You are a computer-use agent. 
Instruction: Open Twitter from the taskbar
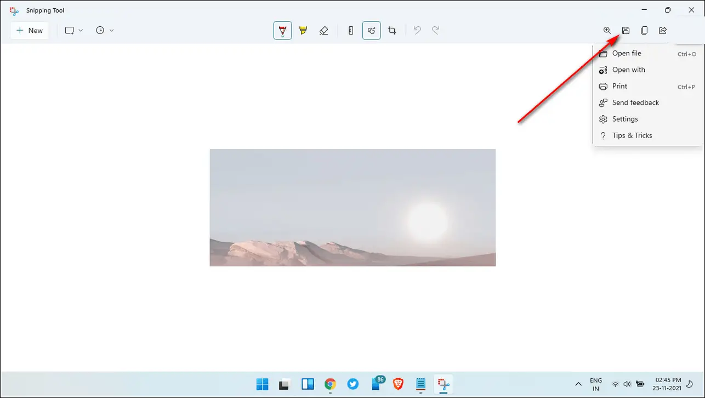353,384
